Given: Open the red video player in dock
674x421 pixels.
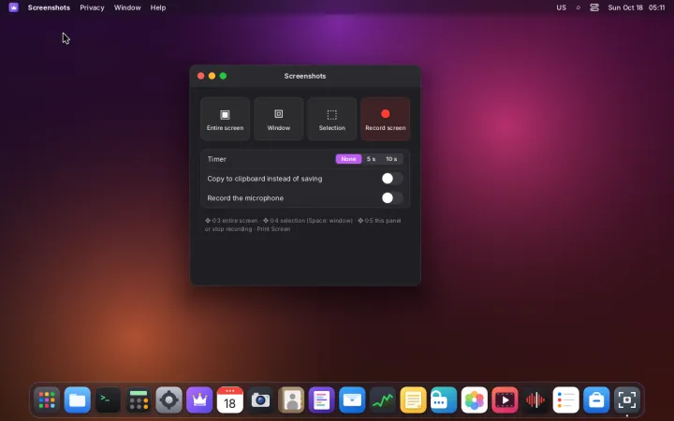Looking at the screenshot, I should pos(505,400).
